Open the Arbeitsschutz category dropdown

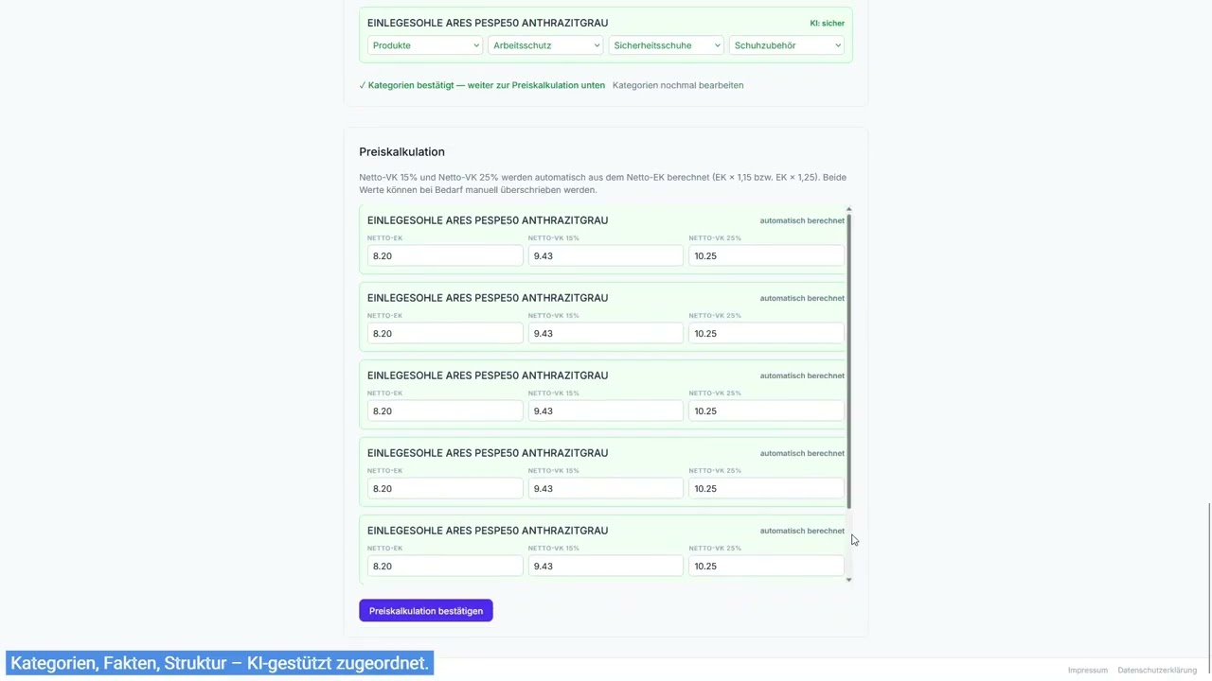(x=545, y=45)
